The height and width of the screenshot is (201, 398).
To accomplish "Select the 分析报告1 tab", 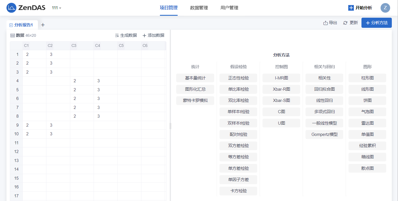I will tap(21, 25).
